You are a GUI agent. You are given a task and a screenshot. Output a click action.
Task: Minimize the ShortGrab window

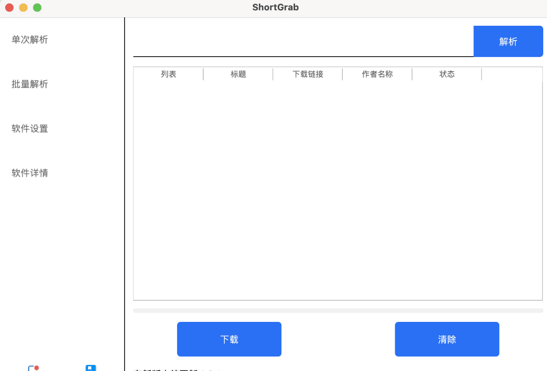pos(23,7)
